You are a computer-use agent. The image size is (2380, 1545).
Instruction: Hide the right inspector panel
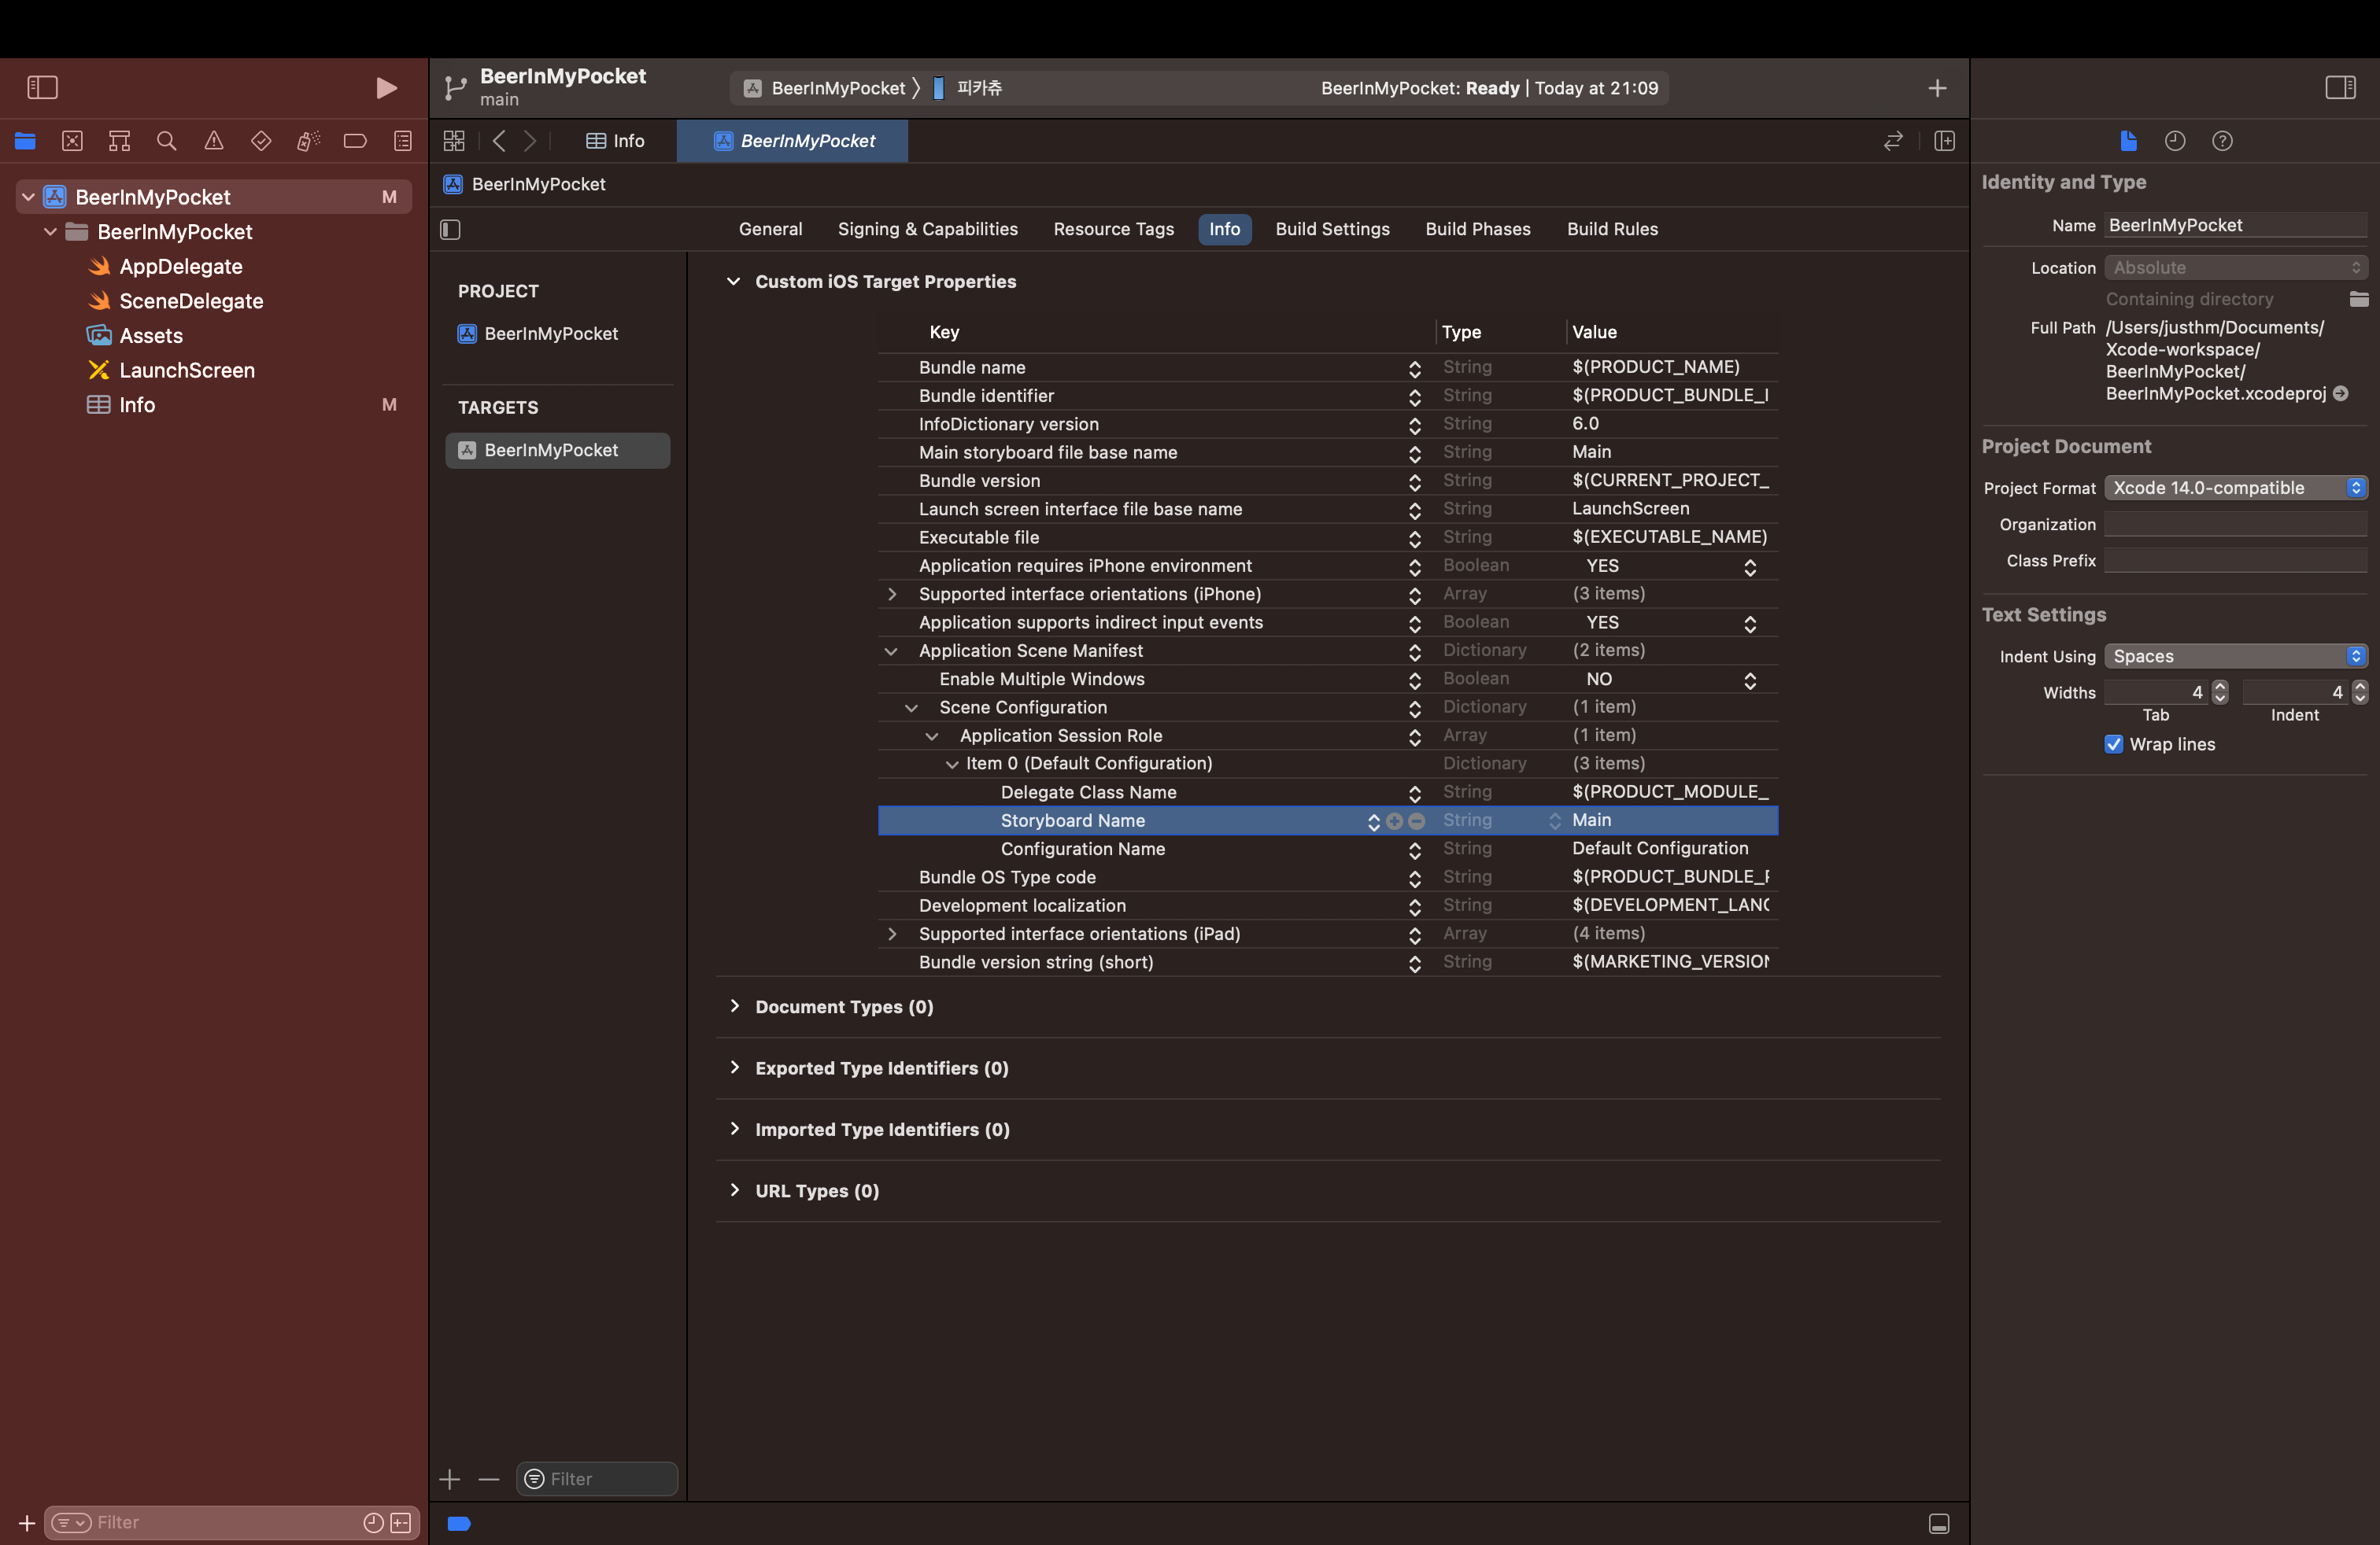click(x=2339, y=88)
